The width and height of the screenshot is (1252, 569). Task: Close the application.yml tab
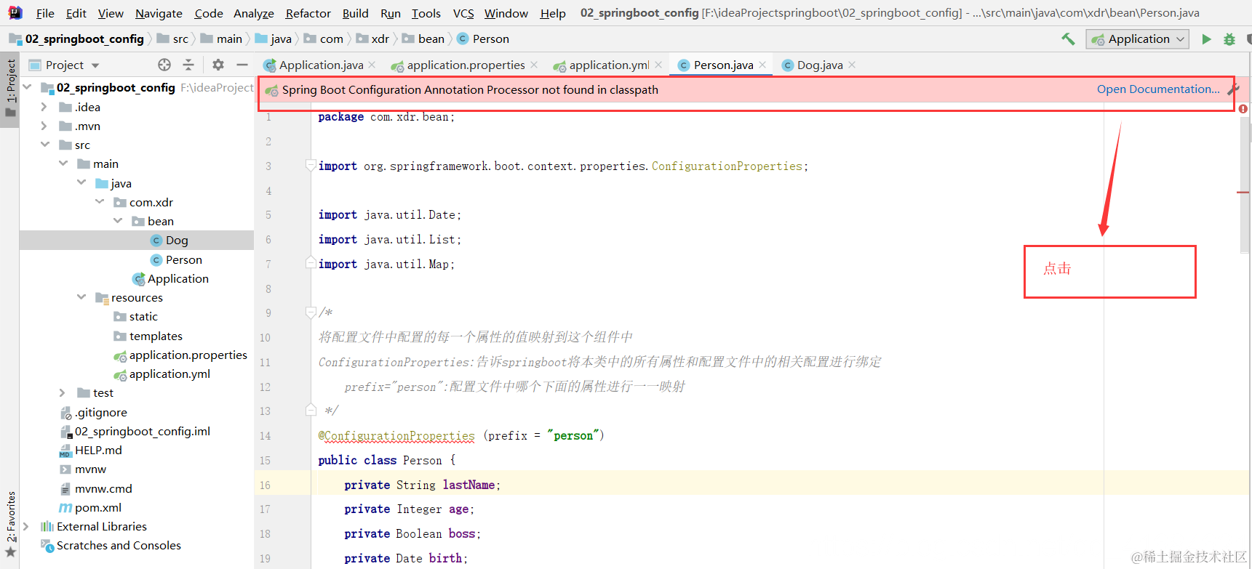pyautogui.click(x=658, y=65)
